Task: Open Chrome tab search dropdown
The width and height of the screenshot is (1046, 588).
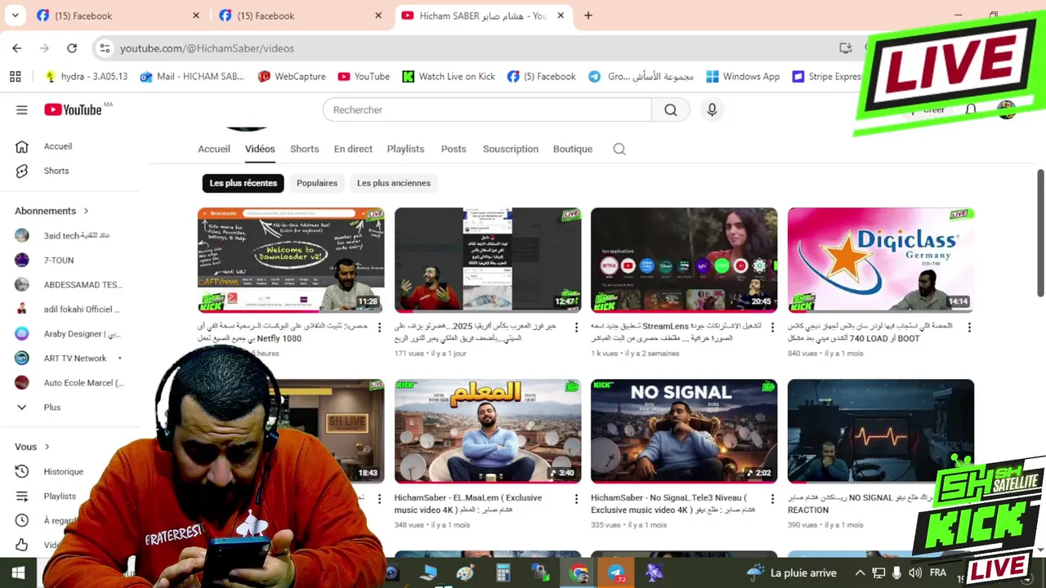Action: point(15,16)
